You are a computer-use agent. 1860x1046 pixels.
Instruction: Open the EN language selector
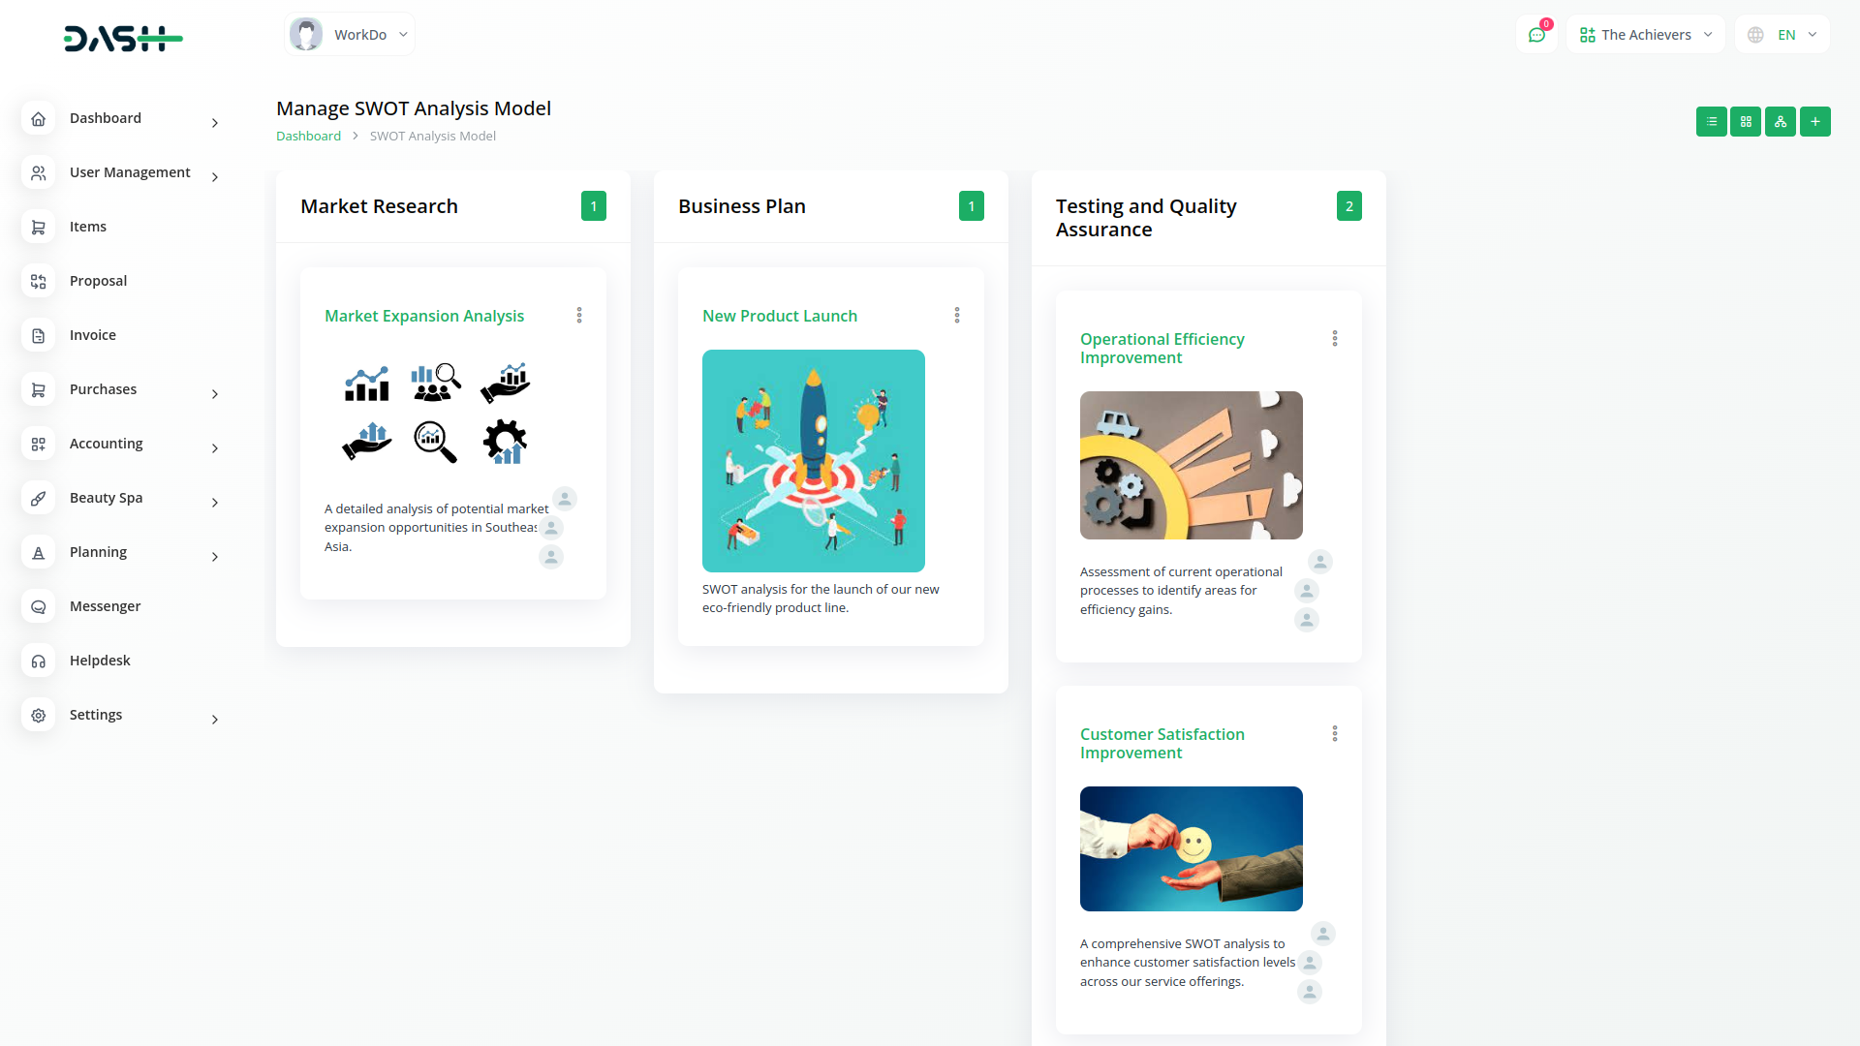[1782, 35]
